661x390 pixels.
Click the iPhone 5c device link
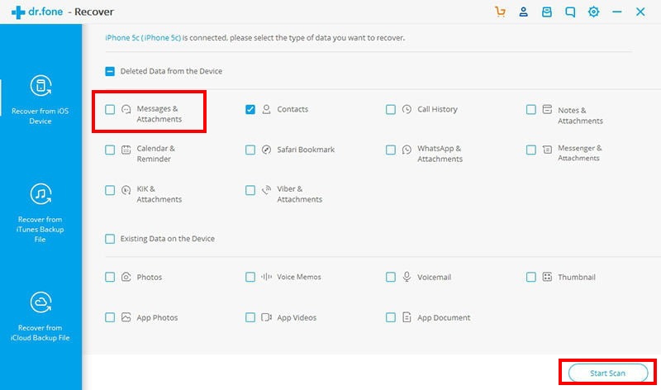click(143, 37)
